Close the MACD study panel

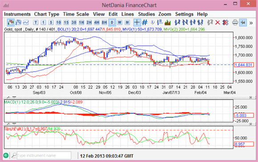(x=250, y=97)
